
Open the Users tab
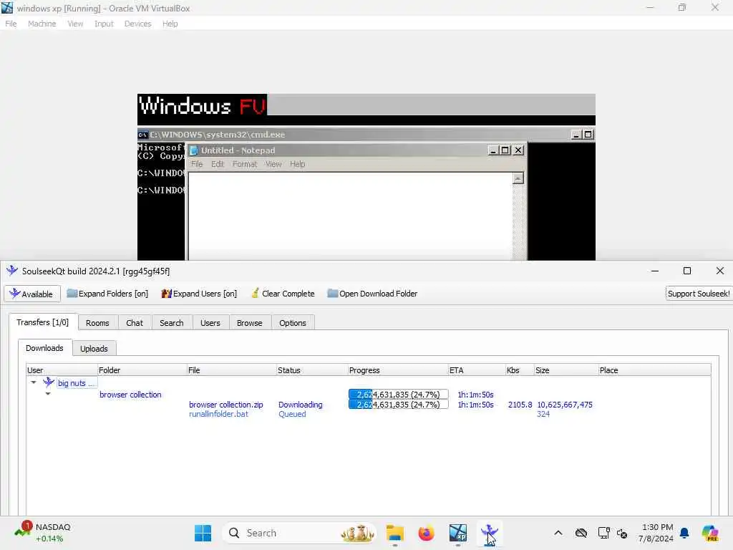(x=210, y=323)
